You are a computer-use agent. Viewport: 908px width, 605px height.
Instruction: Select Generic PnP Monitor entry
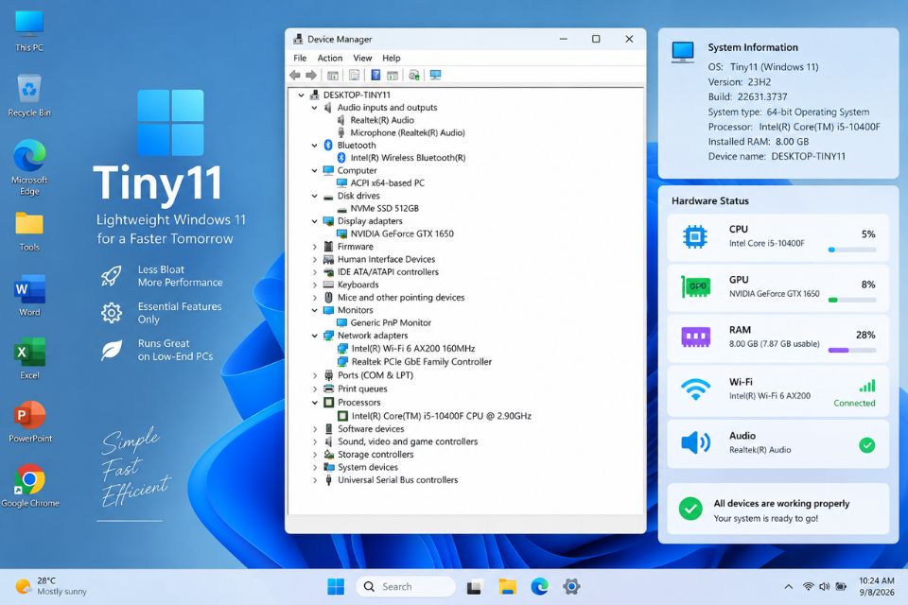click(391, 323)
